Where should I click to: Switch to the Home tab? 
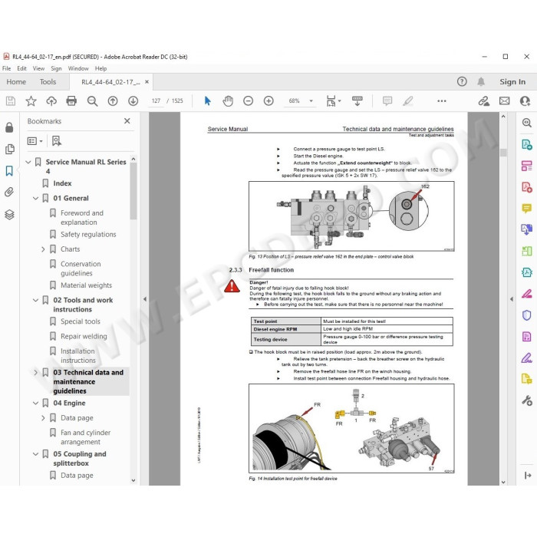(16, 82)
